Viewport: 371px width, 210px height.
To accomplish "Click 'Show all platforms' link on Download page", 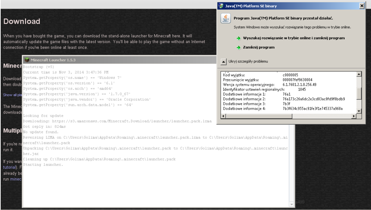I will 12,95.
